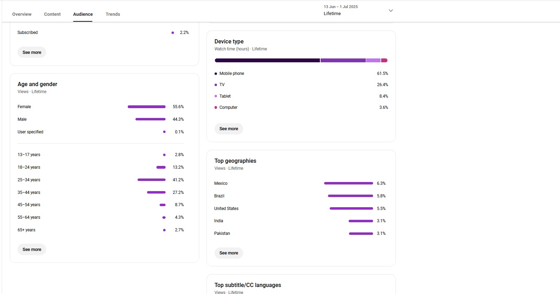Click the 44.3% value
Screen dimensions: 560x294
point(178,119)
